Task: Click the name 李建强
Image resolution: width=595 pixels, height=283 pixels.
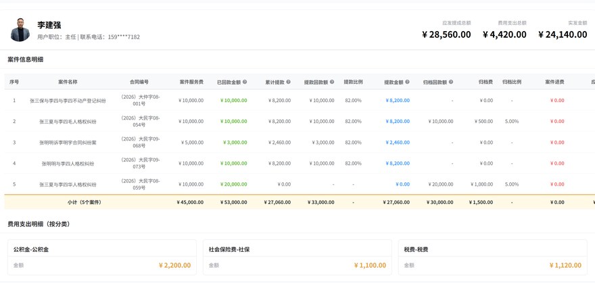Action: coord(49,26)
